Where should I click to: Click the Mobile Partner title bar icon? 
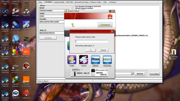coord(66,11)
